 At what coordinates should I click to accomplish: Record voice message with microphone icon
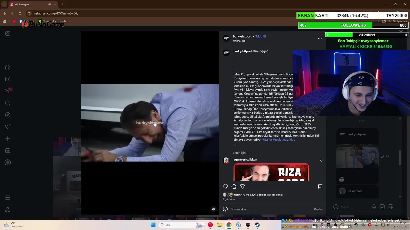(x=373, y=207)
